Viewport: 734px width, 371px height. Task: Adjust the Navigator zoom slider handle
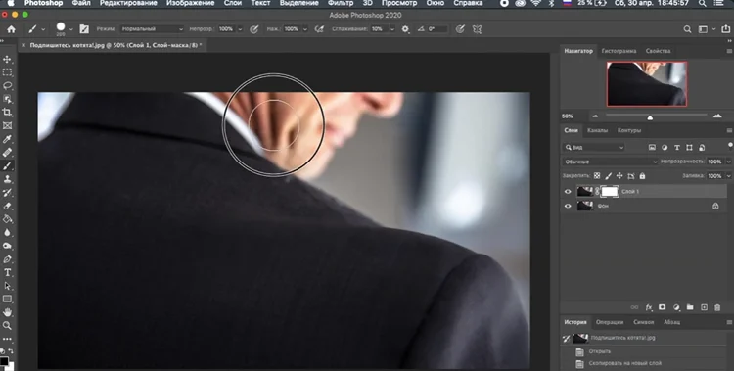click(x=650, y=117)
